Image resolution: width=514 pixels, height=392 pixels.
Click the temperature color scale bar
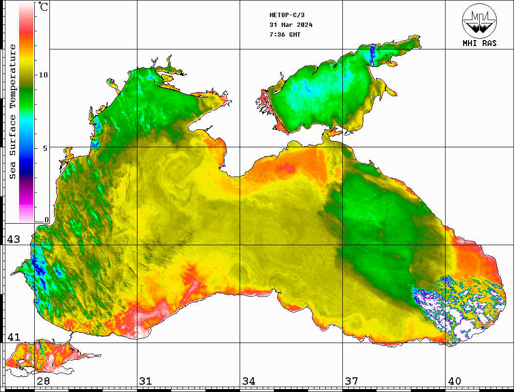click(26, 112)
